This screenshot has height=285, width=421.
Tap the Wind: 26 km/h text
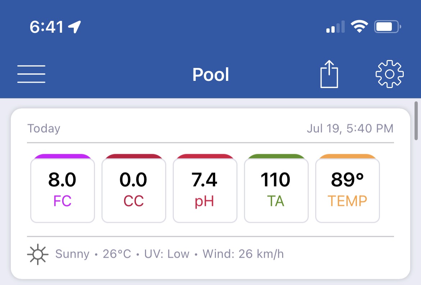click(243, 254)
